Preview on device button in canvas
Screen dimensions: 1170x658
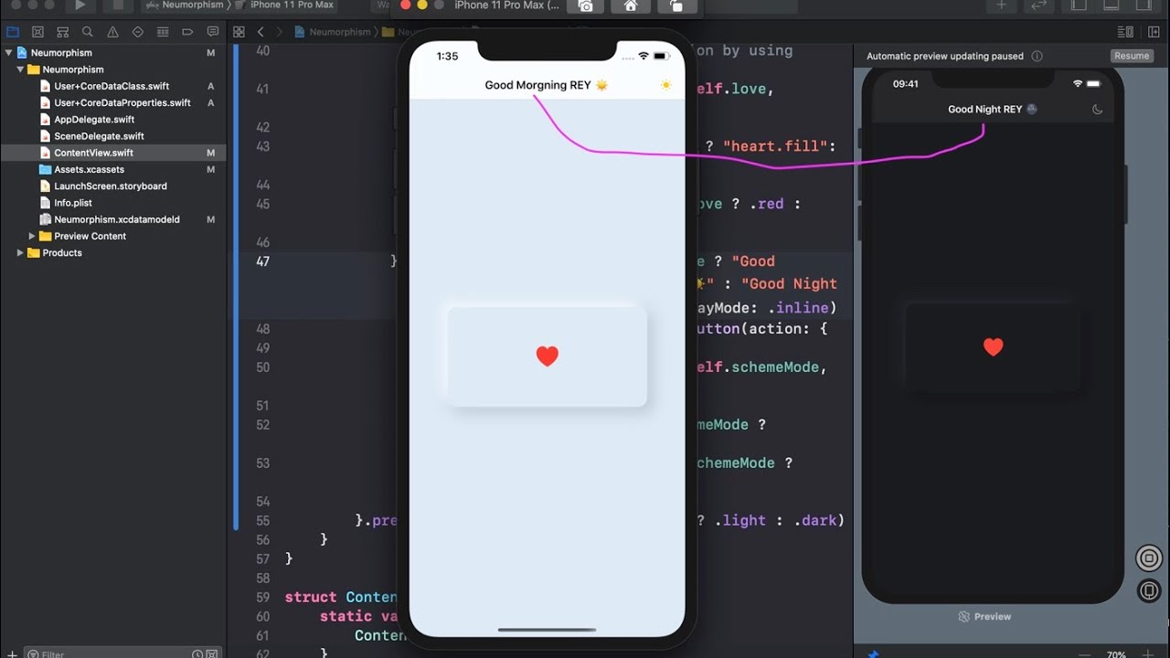(x=1149, y=591)
